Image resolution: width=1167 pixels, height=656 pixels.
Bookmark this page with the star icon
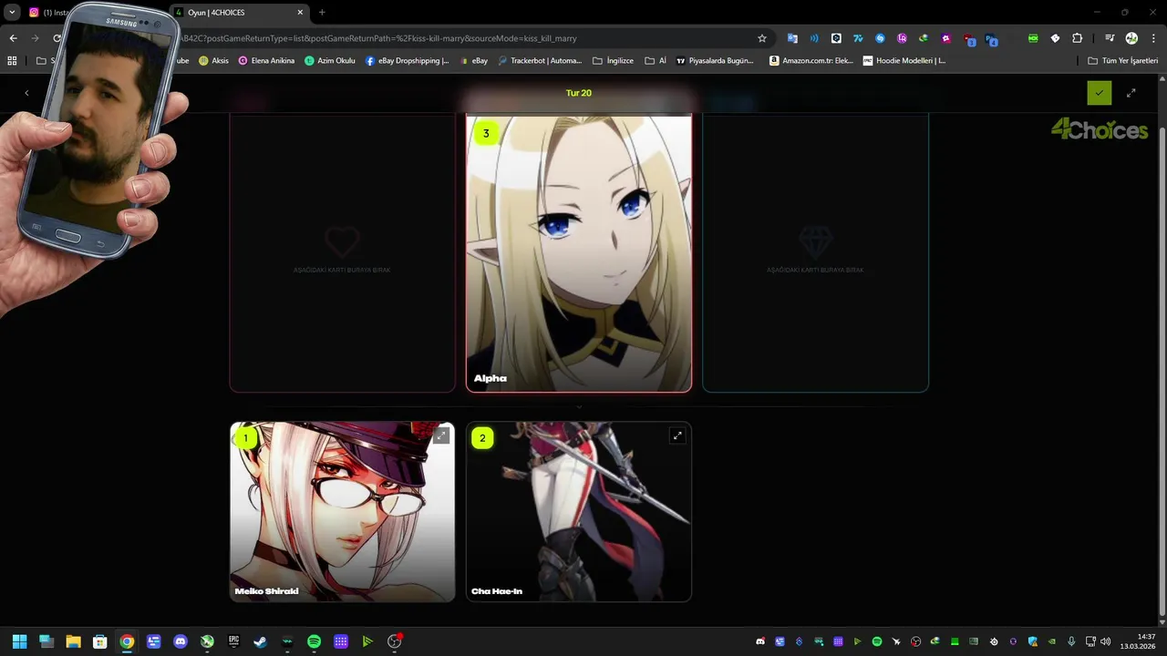point(762,38)
